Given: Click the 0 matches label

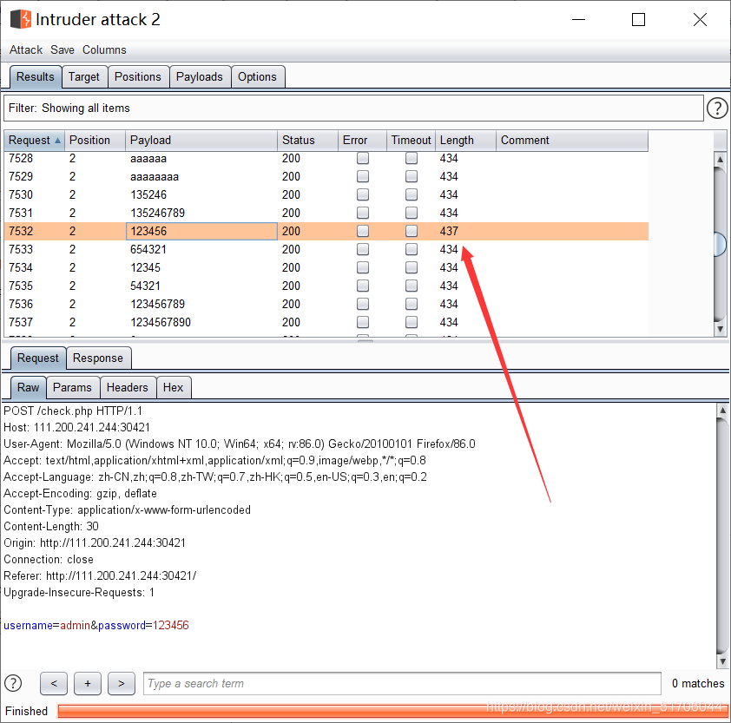Looking at the screenshot, I should click(698, 683).
